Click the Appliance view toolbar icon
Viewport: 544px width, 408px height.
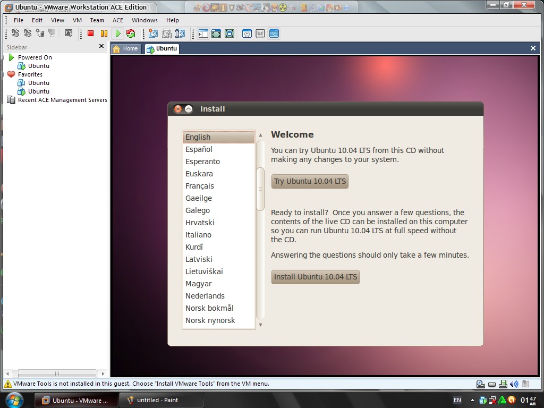point(260,33)
